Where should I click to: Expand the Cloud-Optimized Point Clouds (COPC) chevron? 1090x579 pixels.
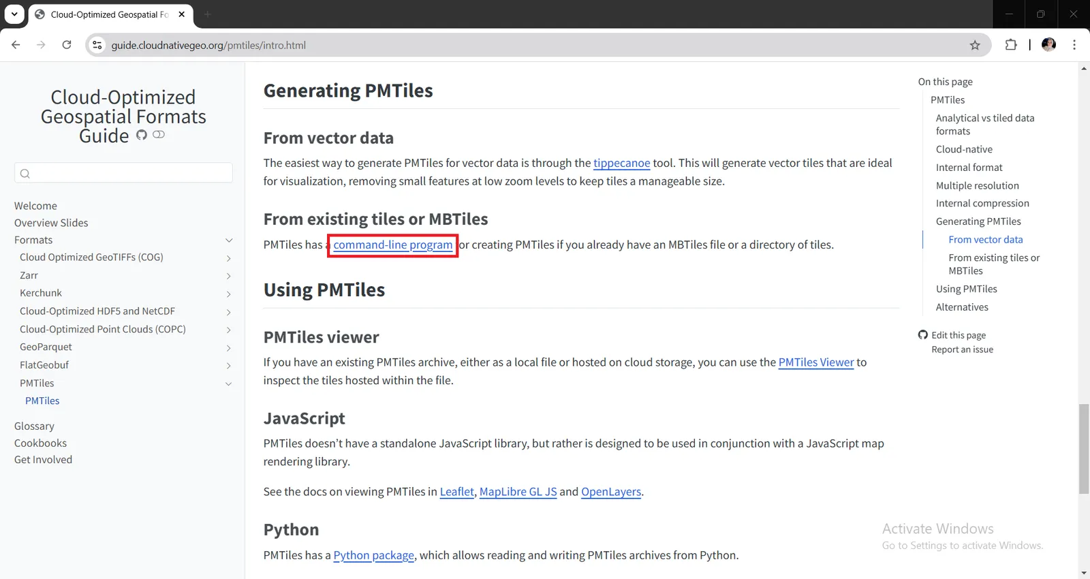(229, 330)
